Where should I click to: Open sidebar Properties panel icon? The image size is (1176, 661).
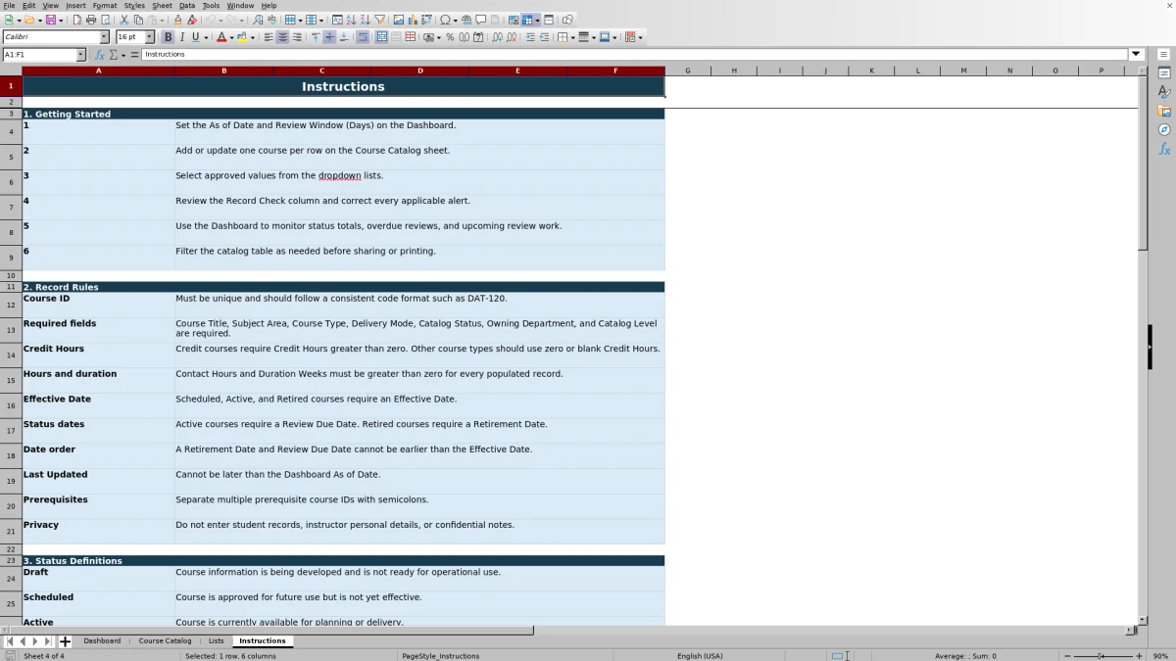1164,73
